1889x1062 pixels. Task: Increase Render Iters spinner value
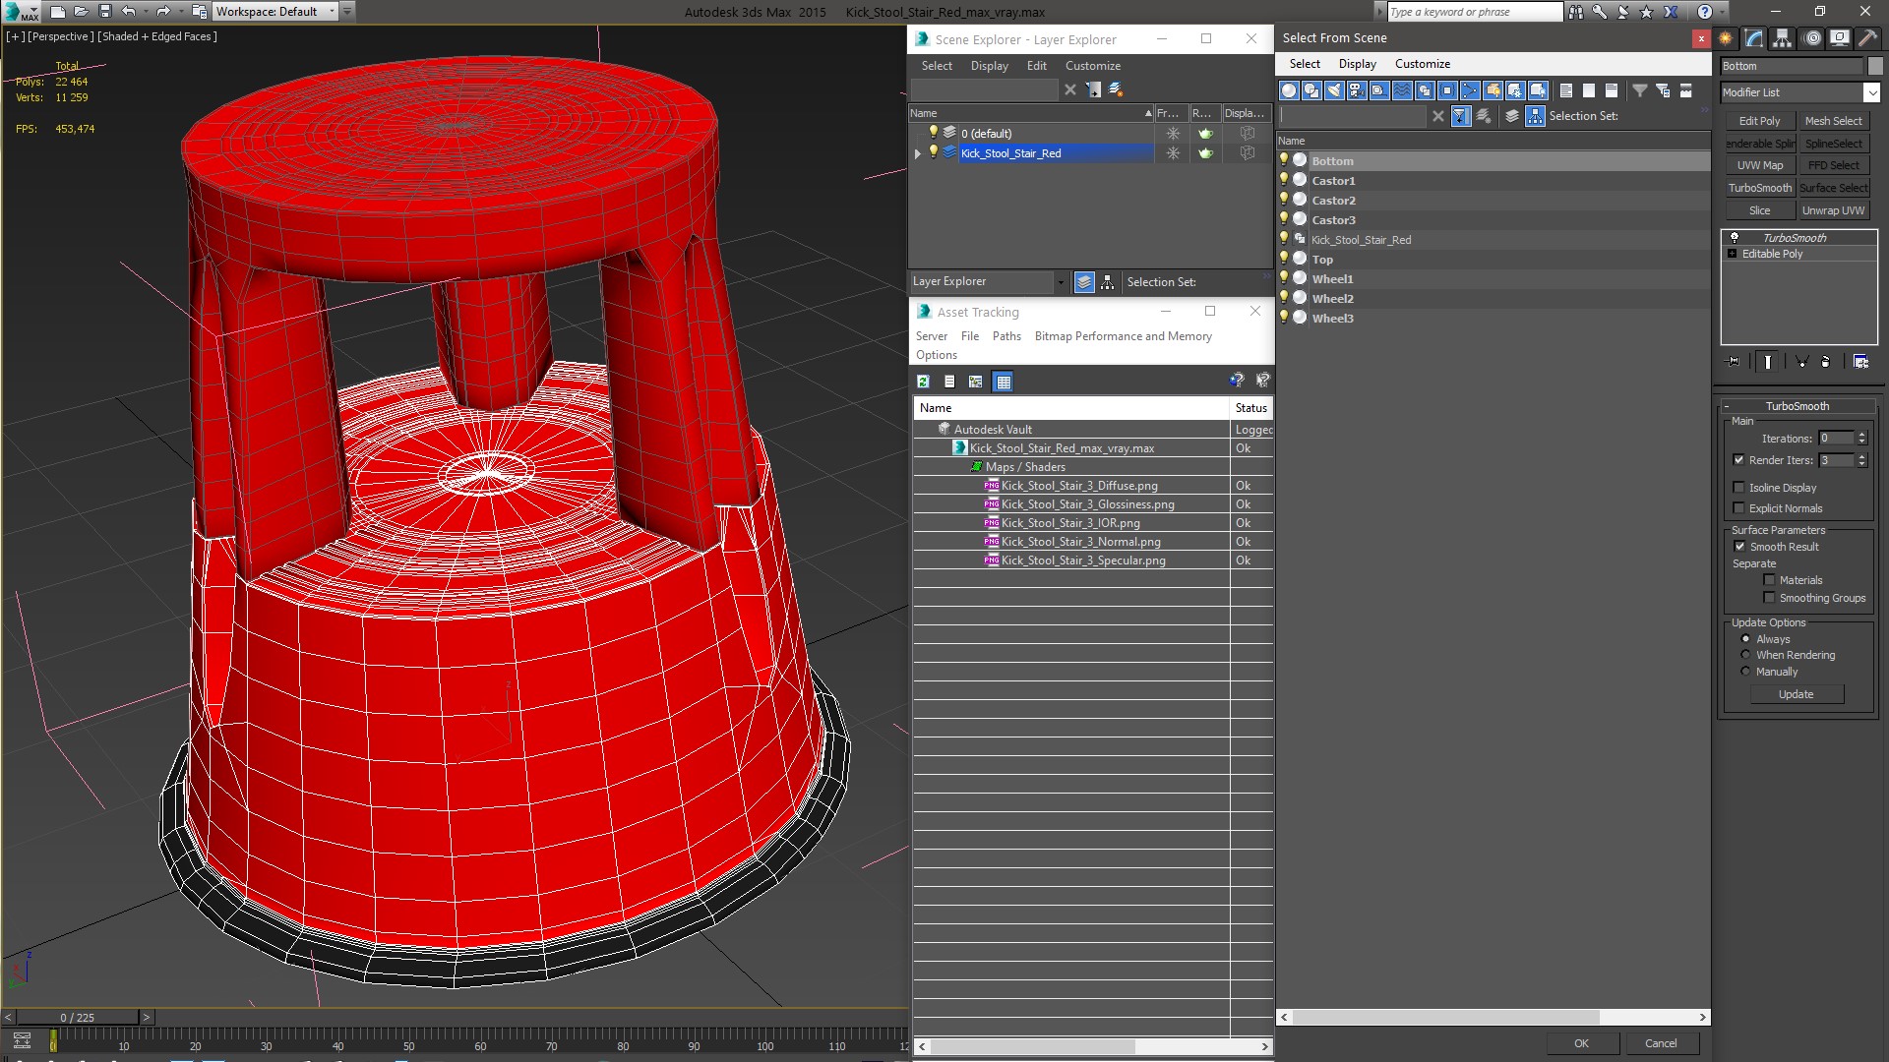1861,456
